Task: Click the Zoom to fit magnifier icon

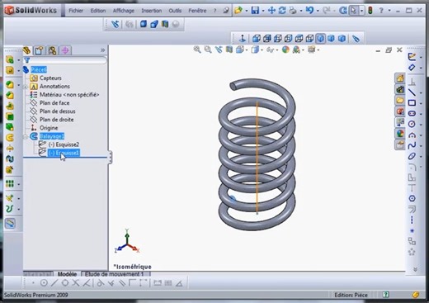Action: click(x=197, y=50)
